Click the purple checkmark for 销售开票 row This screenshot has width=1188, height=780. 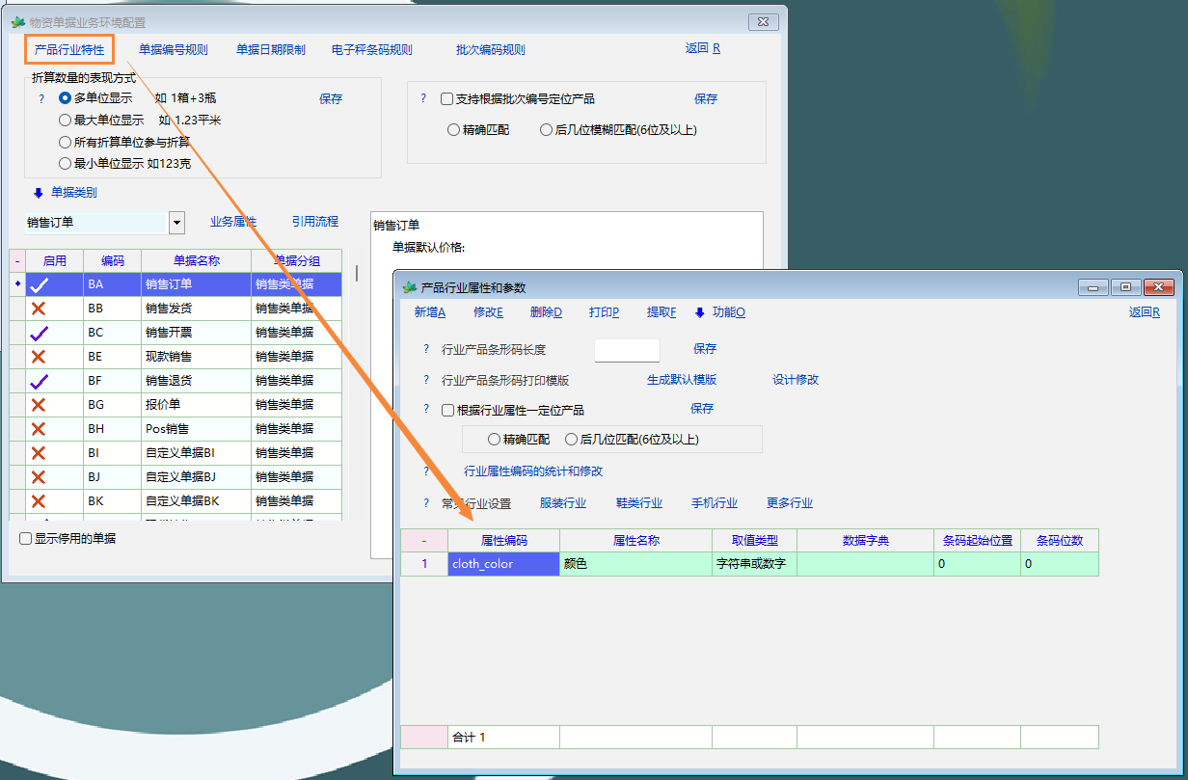click(x=39, y=333)
